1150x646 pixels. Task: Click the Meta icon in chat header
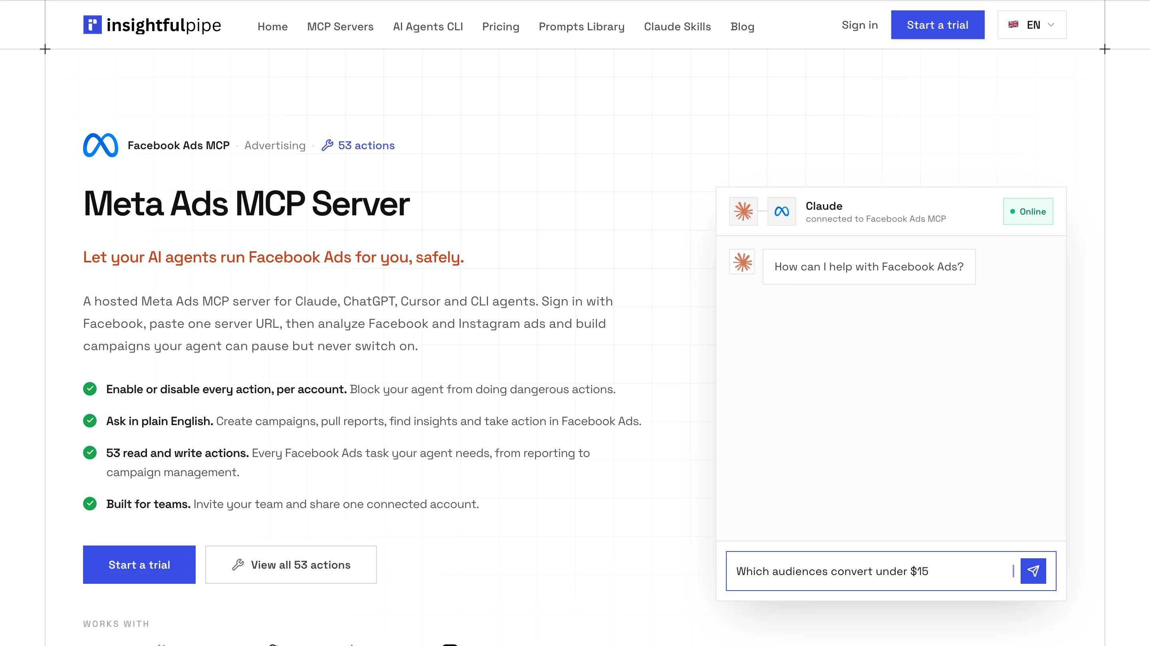pyautogui.click(x=782, y=211)
